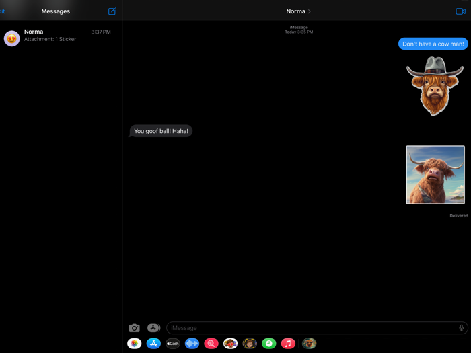
Task: Toggle the iMessage apps drawer button
Action: (154, 328)
